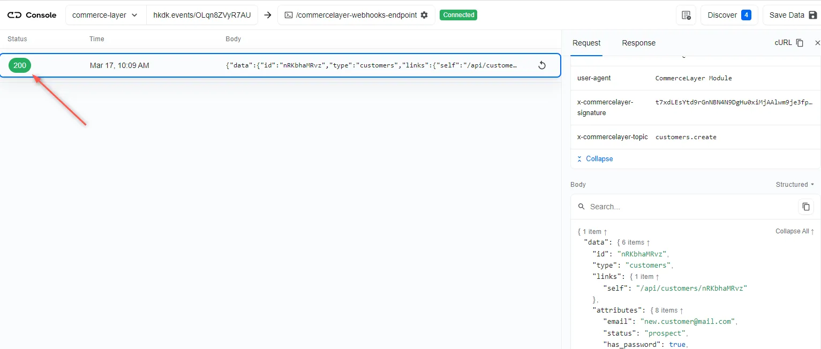Select the "id" value nRKbhaMRvz
Screen dimensions: 821x349
(x=643, y=254)
